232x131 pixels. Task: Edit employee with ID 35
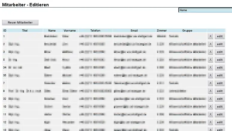tap(220, 75)
